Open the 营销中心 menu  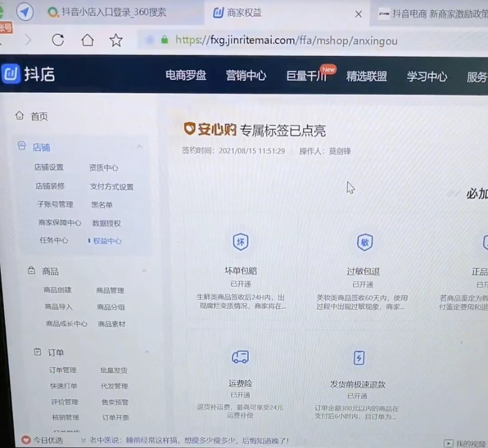click(246, 75)
